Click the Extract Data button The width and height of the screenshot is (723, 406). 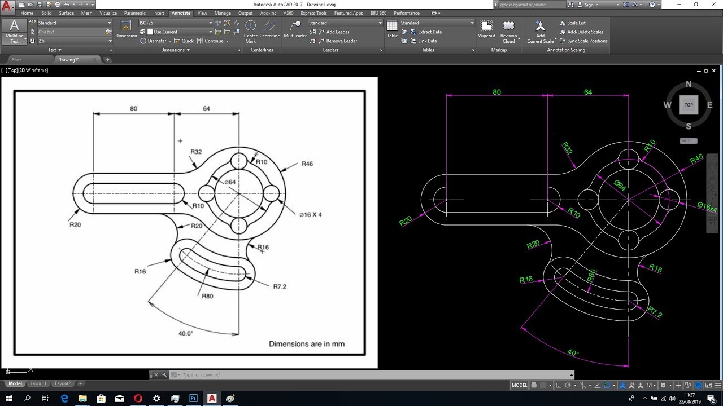pyautogui.click(x=425, y=32)
